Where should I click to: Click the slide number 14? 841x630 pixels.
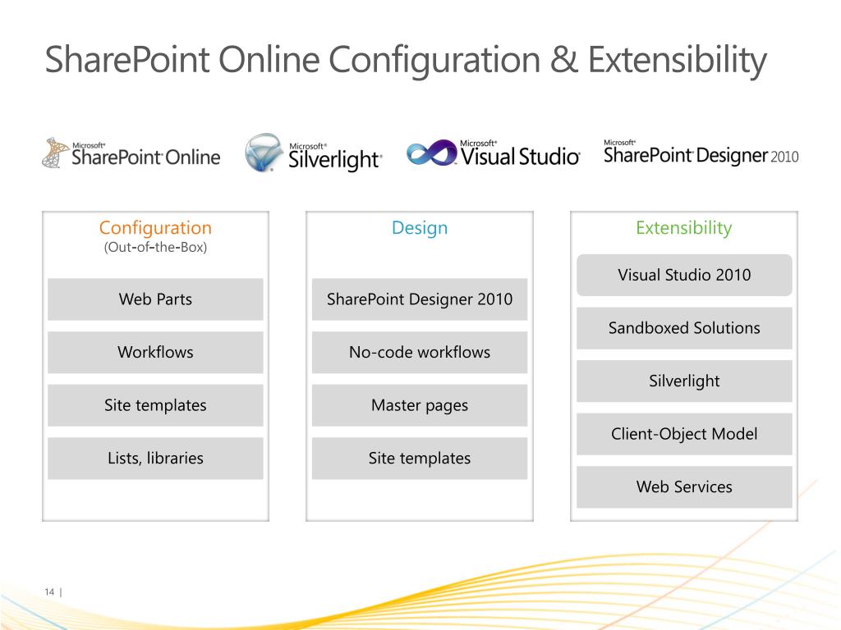[49, 592]
